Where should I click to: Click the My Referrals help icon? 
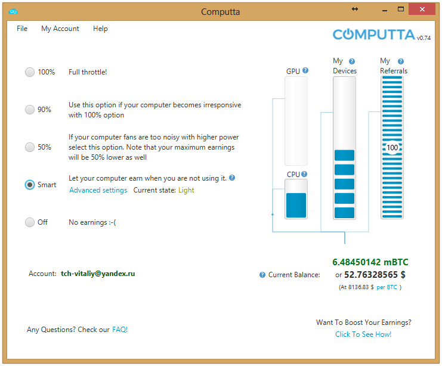tap(401, 61)
